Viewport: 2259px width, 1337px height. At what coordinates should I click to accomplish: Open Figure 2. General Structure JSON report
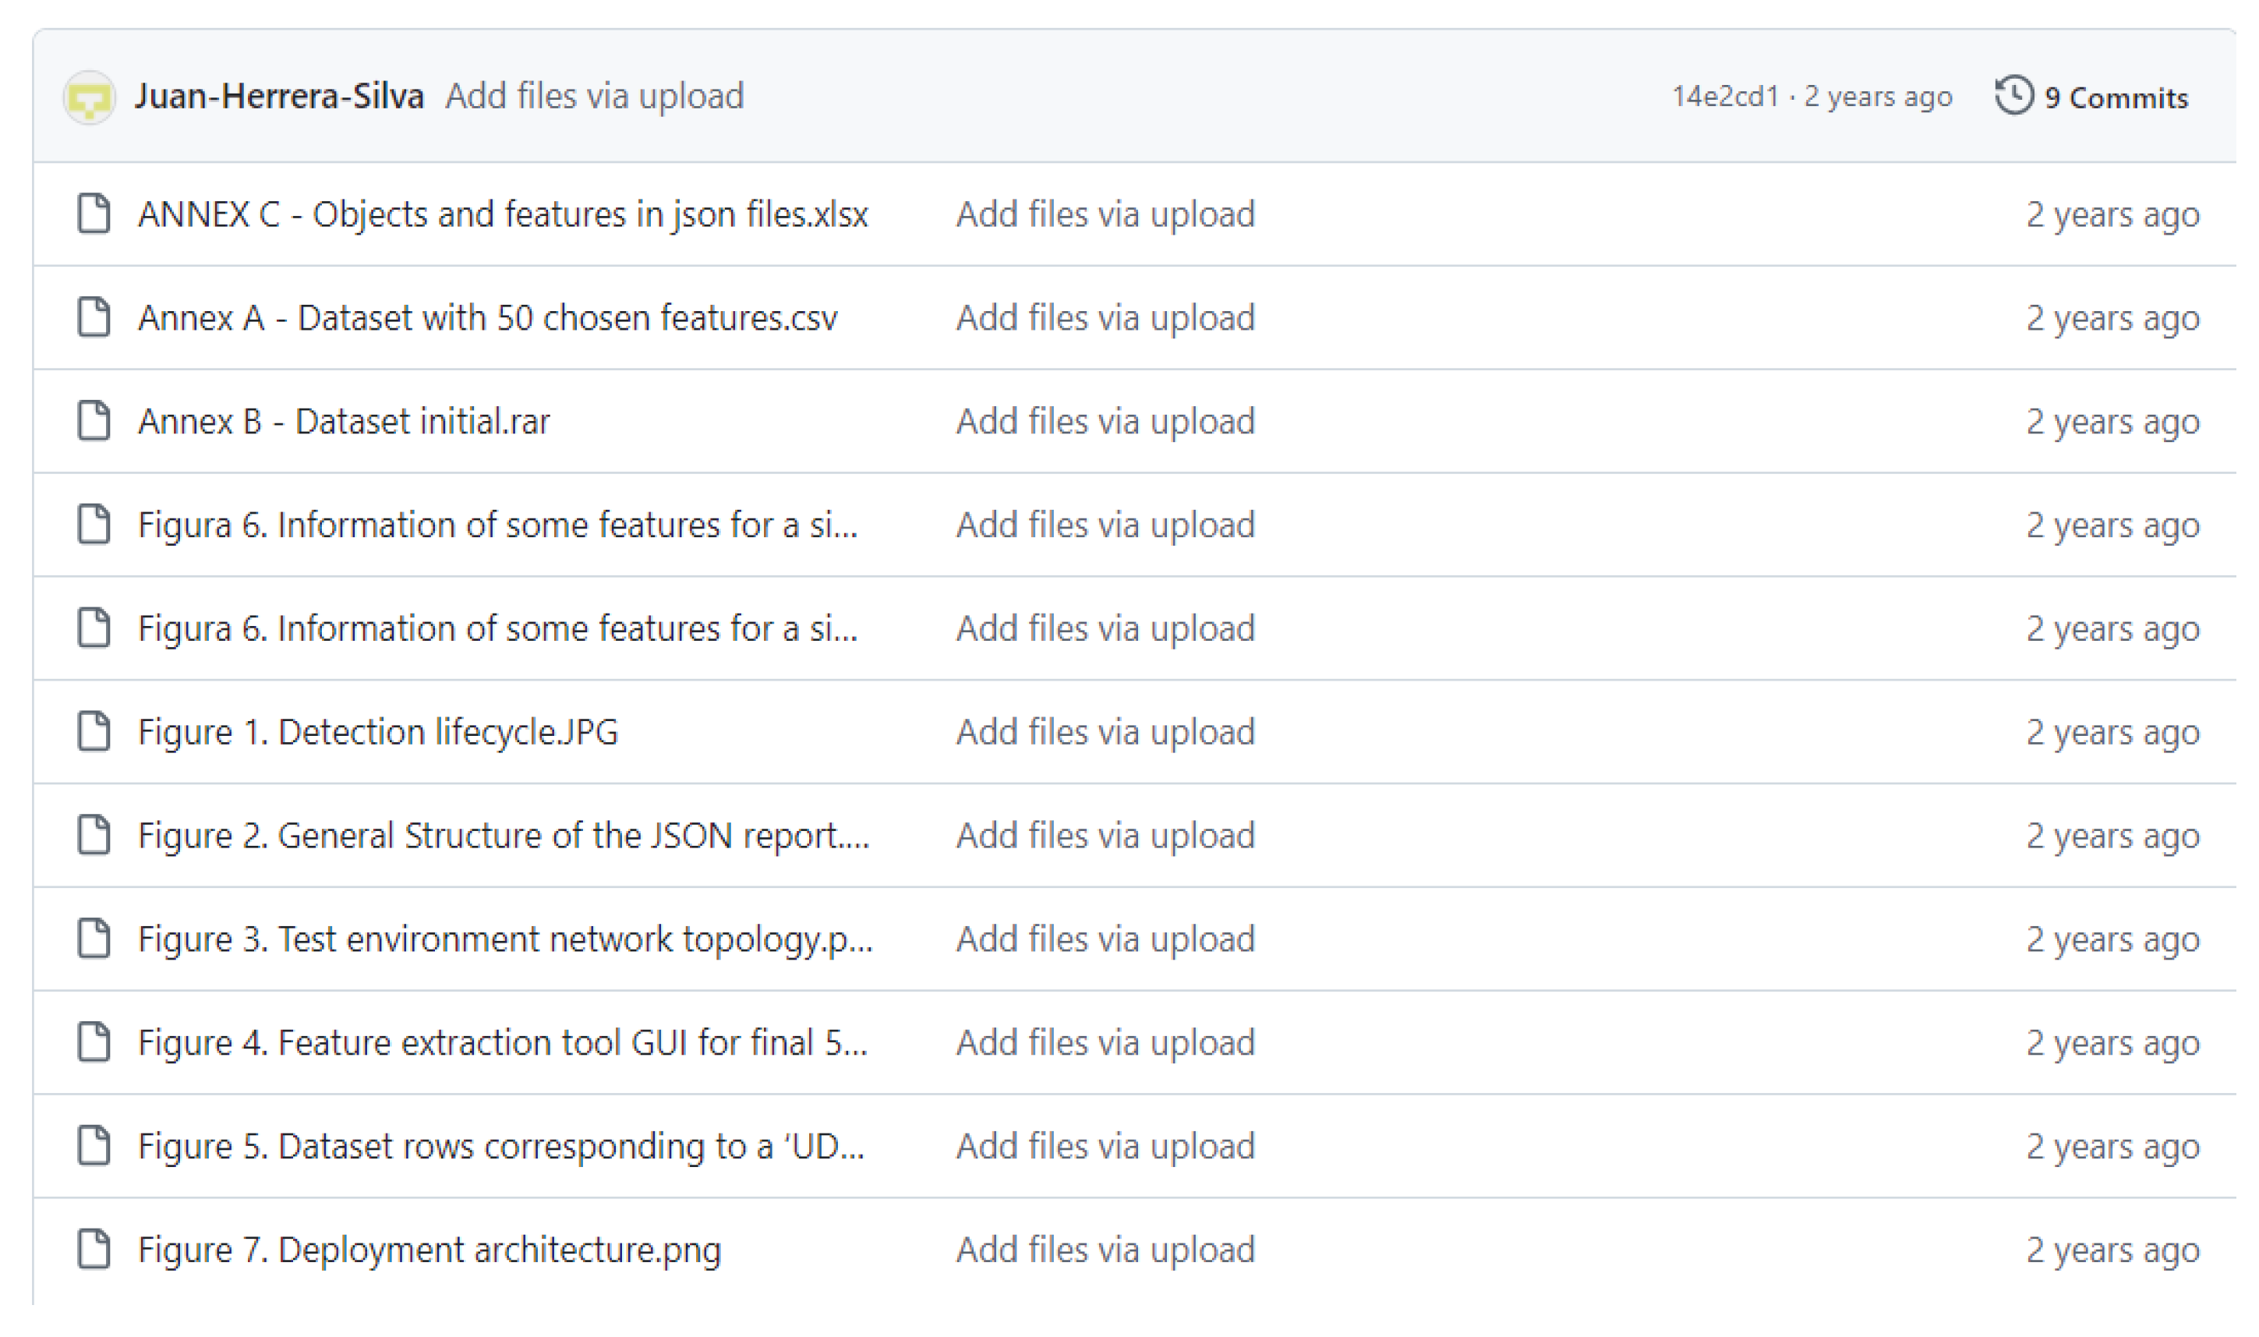point(504,836)
